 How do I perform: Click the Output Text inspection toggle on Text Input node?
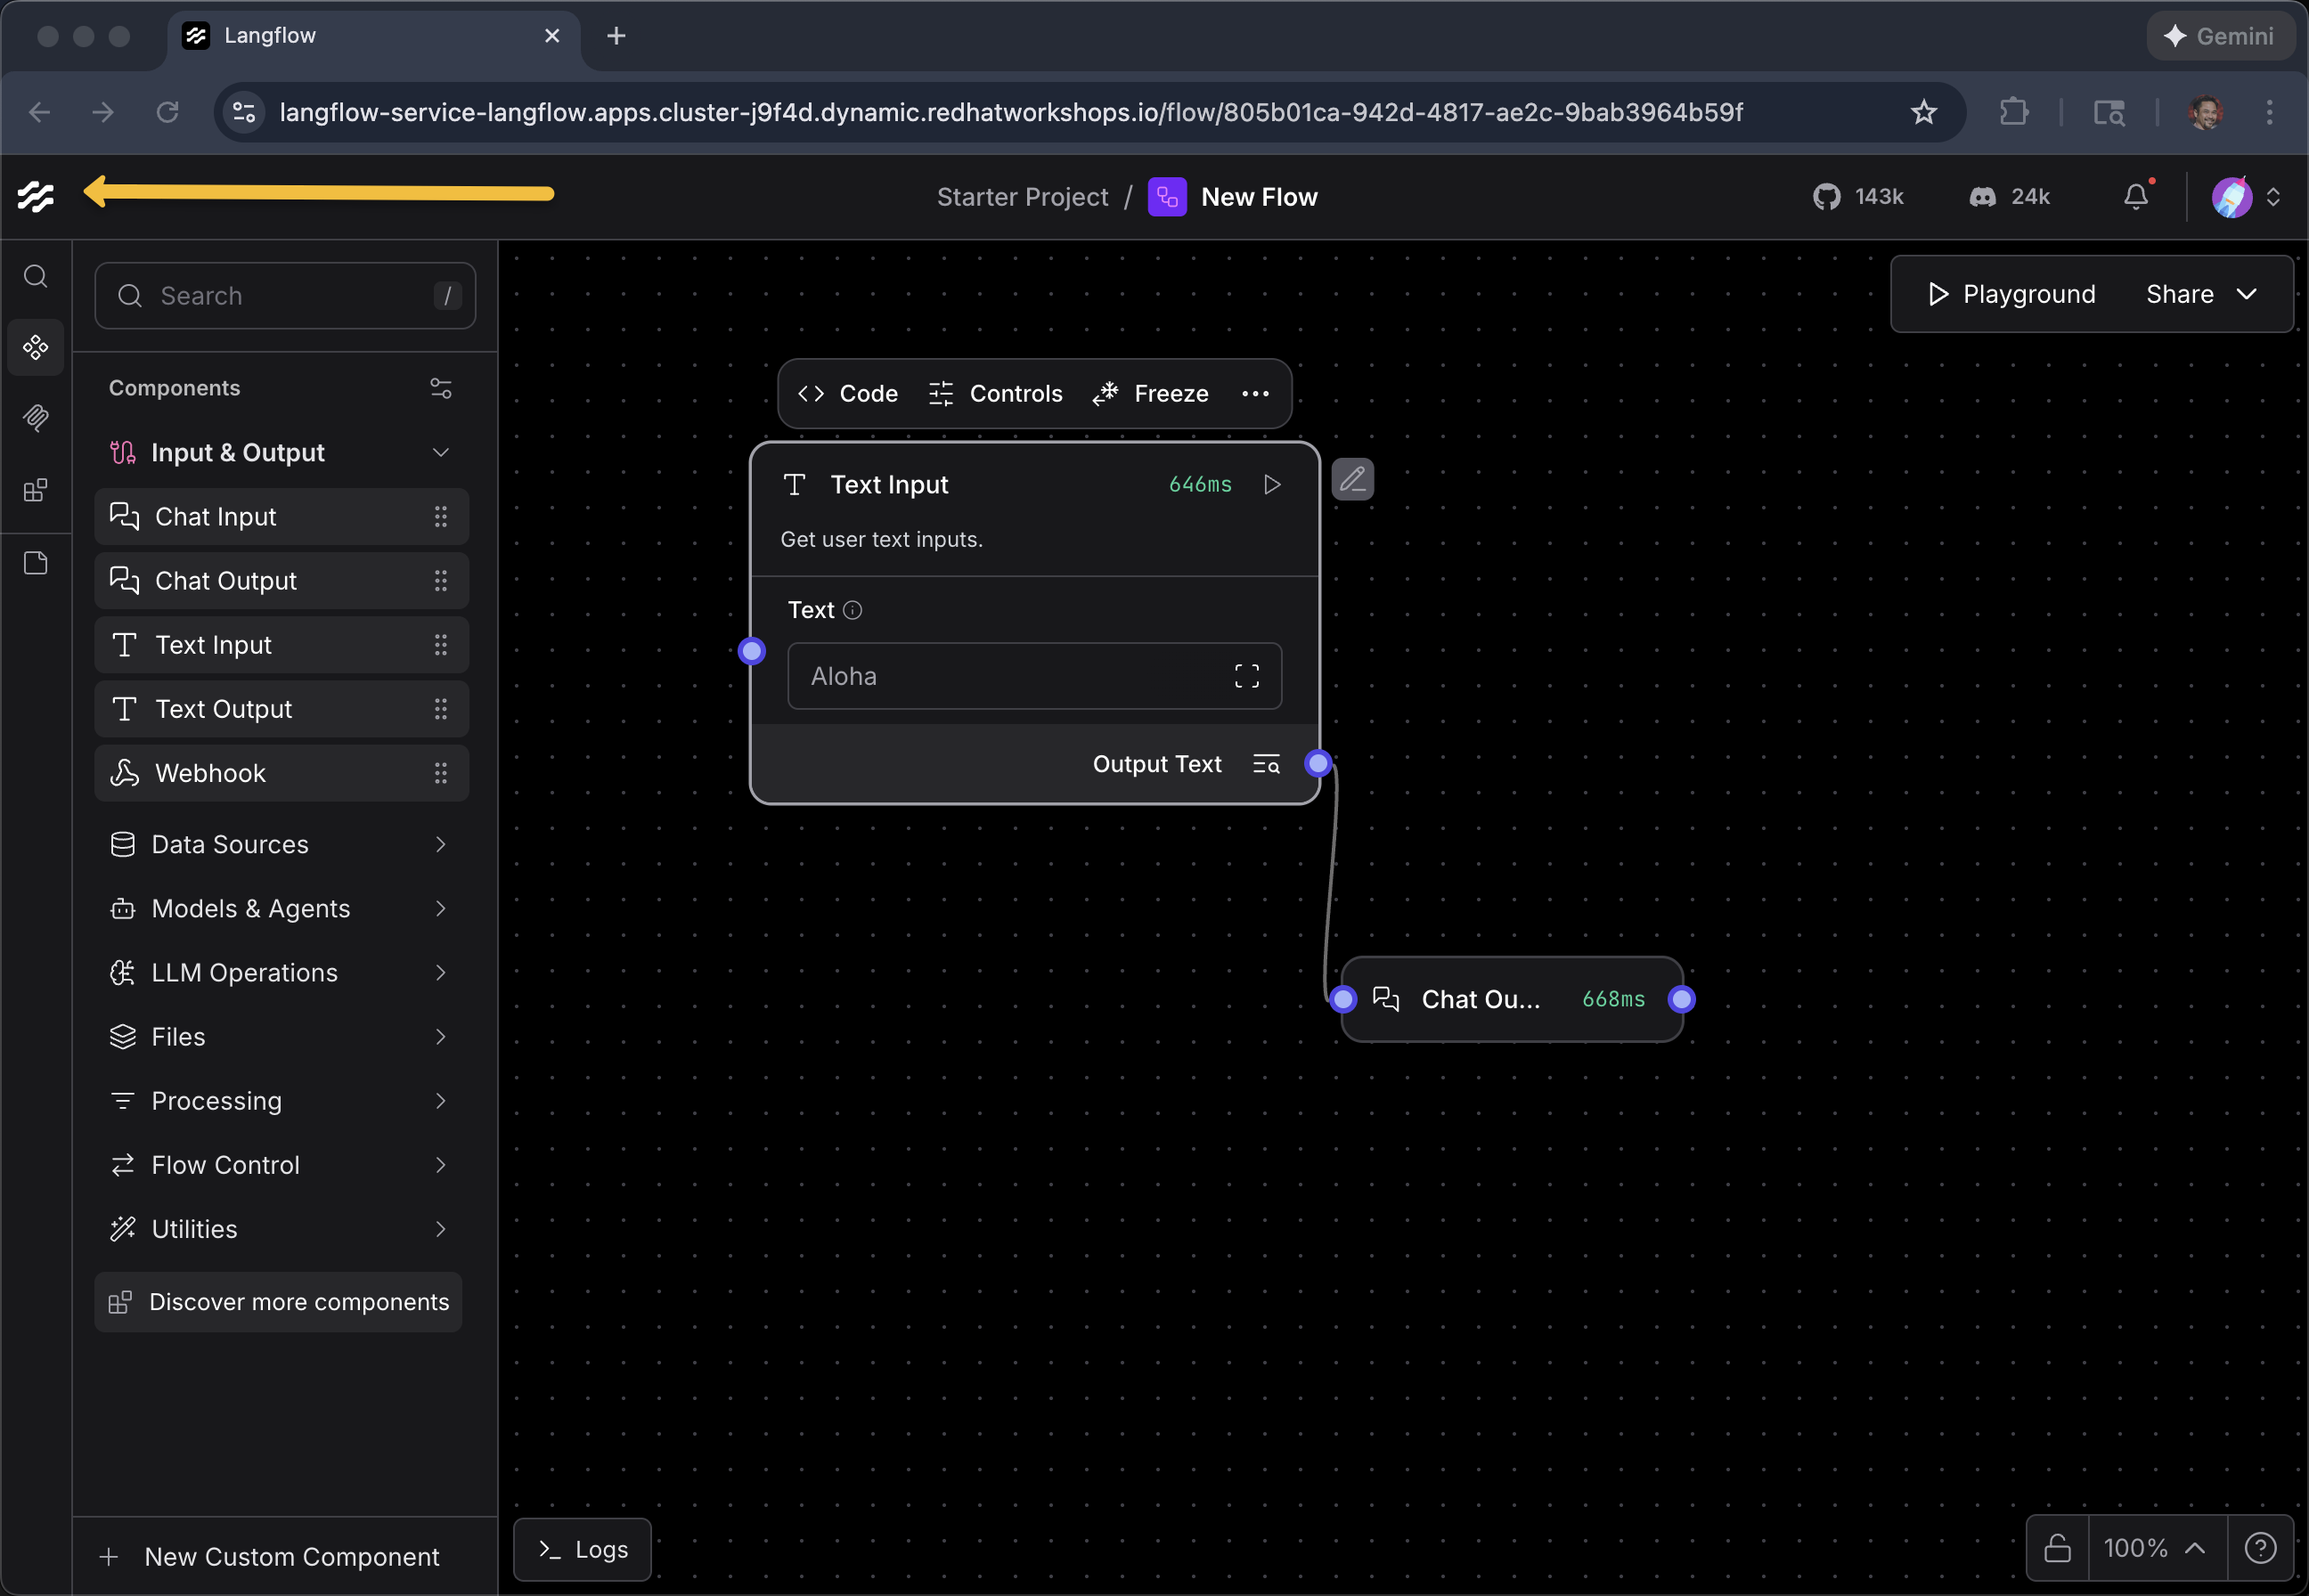coord(1265,764)
